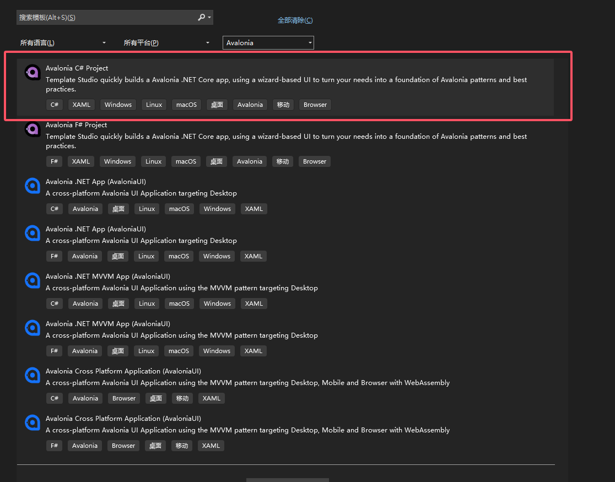Viewport: 615px width, 482px height.
Task: Click the C# tag in the Avalonia C# Project row
Action: point(55,105)
